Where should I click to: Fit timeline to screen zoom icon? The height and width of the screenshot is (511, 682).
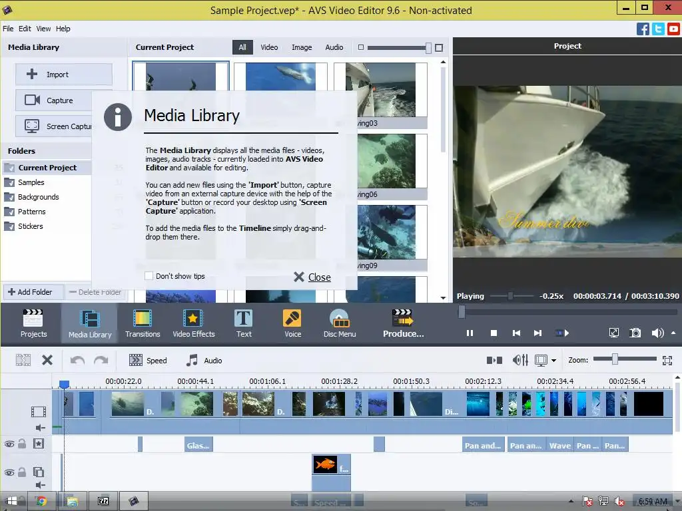pyautogui.click(x=667, y=360)
